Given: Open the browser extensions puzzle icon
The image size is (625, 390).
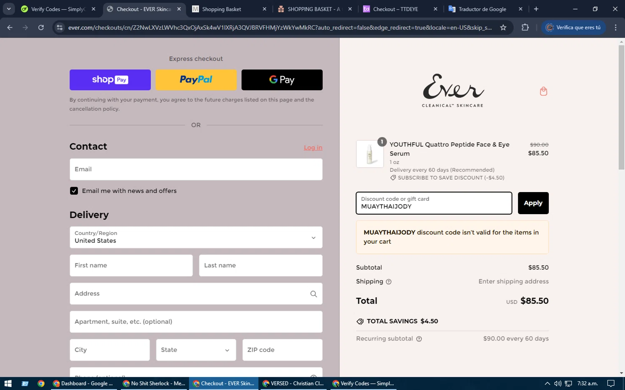Looking at the screenshot, I should 525,27.
